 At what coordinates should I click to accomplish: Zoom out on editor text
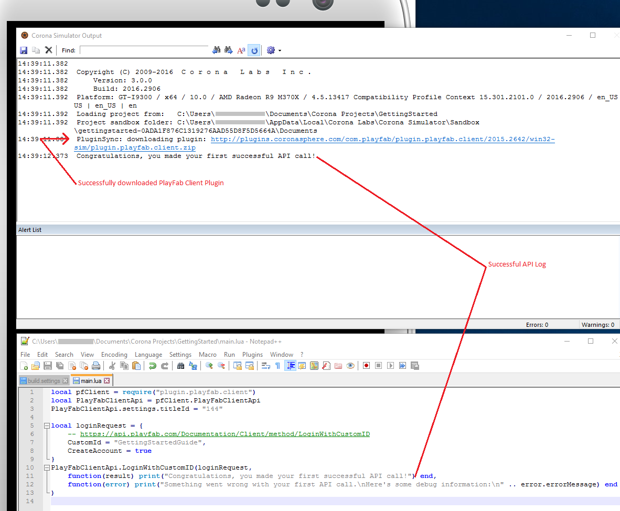click(x=221, y=366)
